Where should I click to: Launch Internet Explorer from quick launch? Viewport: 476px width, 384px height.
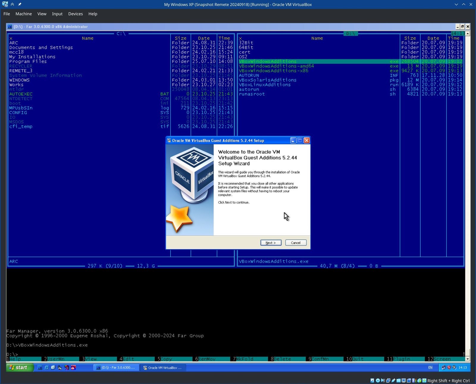pyautogui.click(x=46, y=368)
